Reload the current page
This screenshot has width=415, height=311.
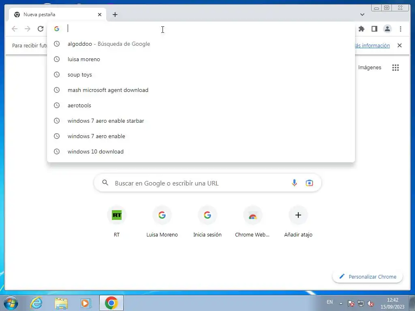41,29
